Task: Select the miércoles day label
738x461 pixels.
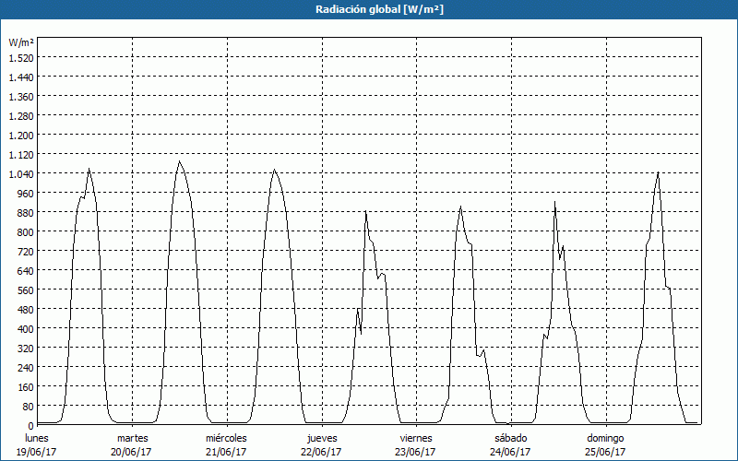Action: 226,438
